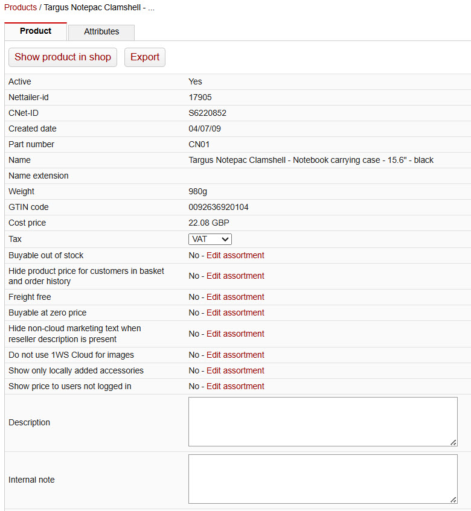Click the Description label
The height and width of the screenshot is (511, 471).
[30, 422]
